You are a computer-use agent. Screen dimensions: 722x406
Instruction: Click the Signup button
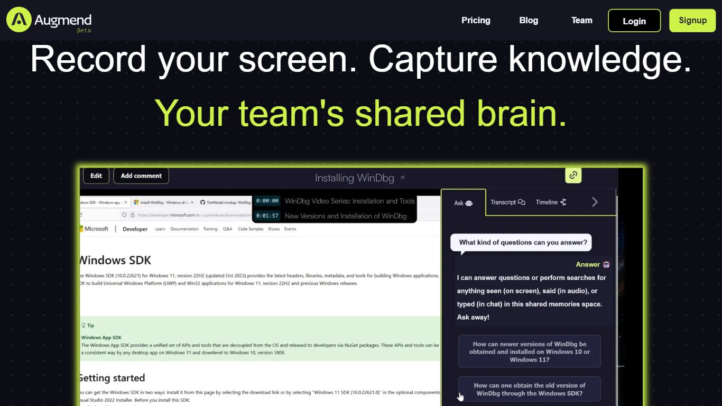pos(692,20)
